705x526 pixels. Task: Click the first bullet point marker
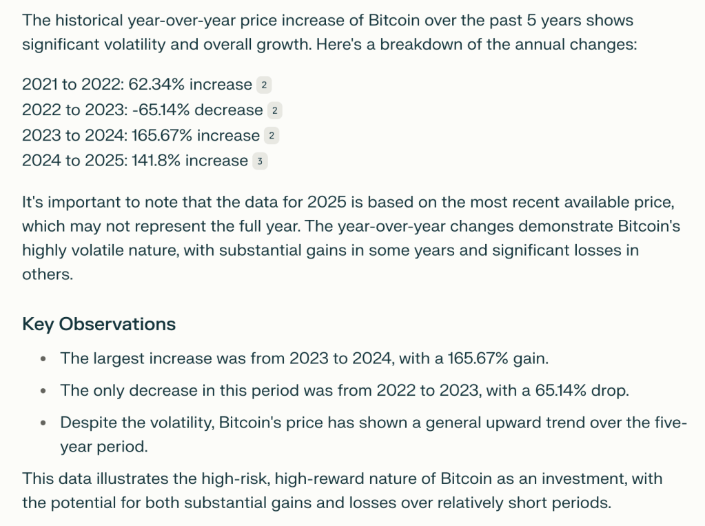(43, 359)
